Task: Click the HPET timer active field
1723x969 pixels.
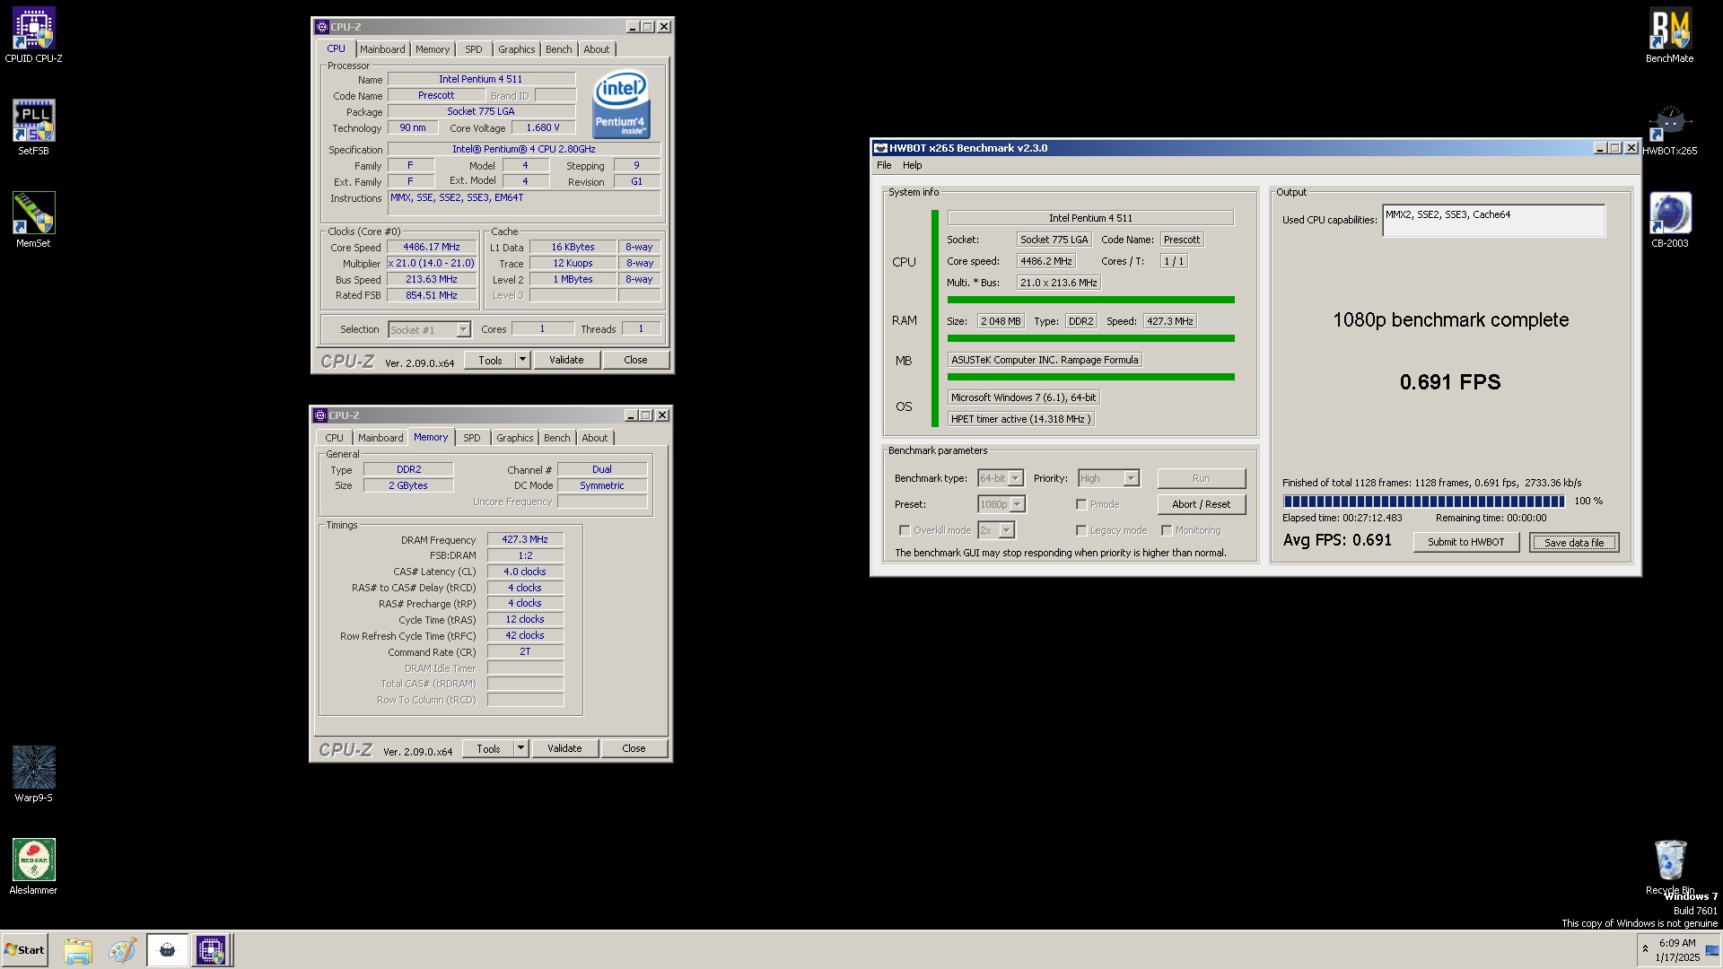Action: 1021,419
